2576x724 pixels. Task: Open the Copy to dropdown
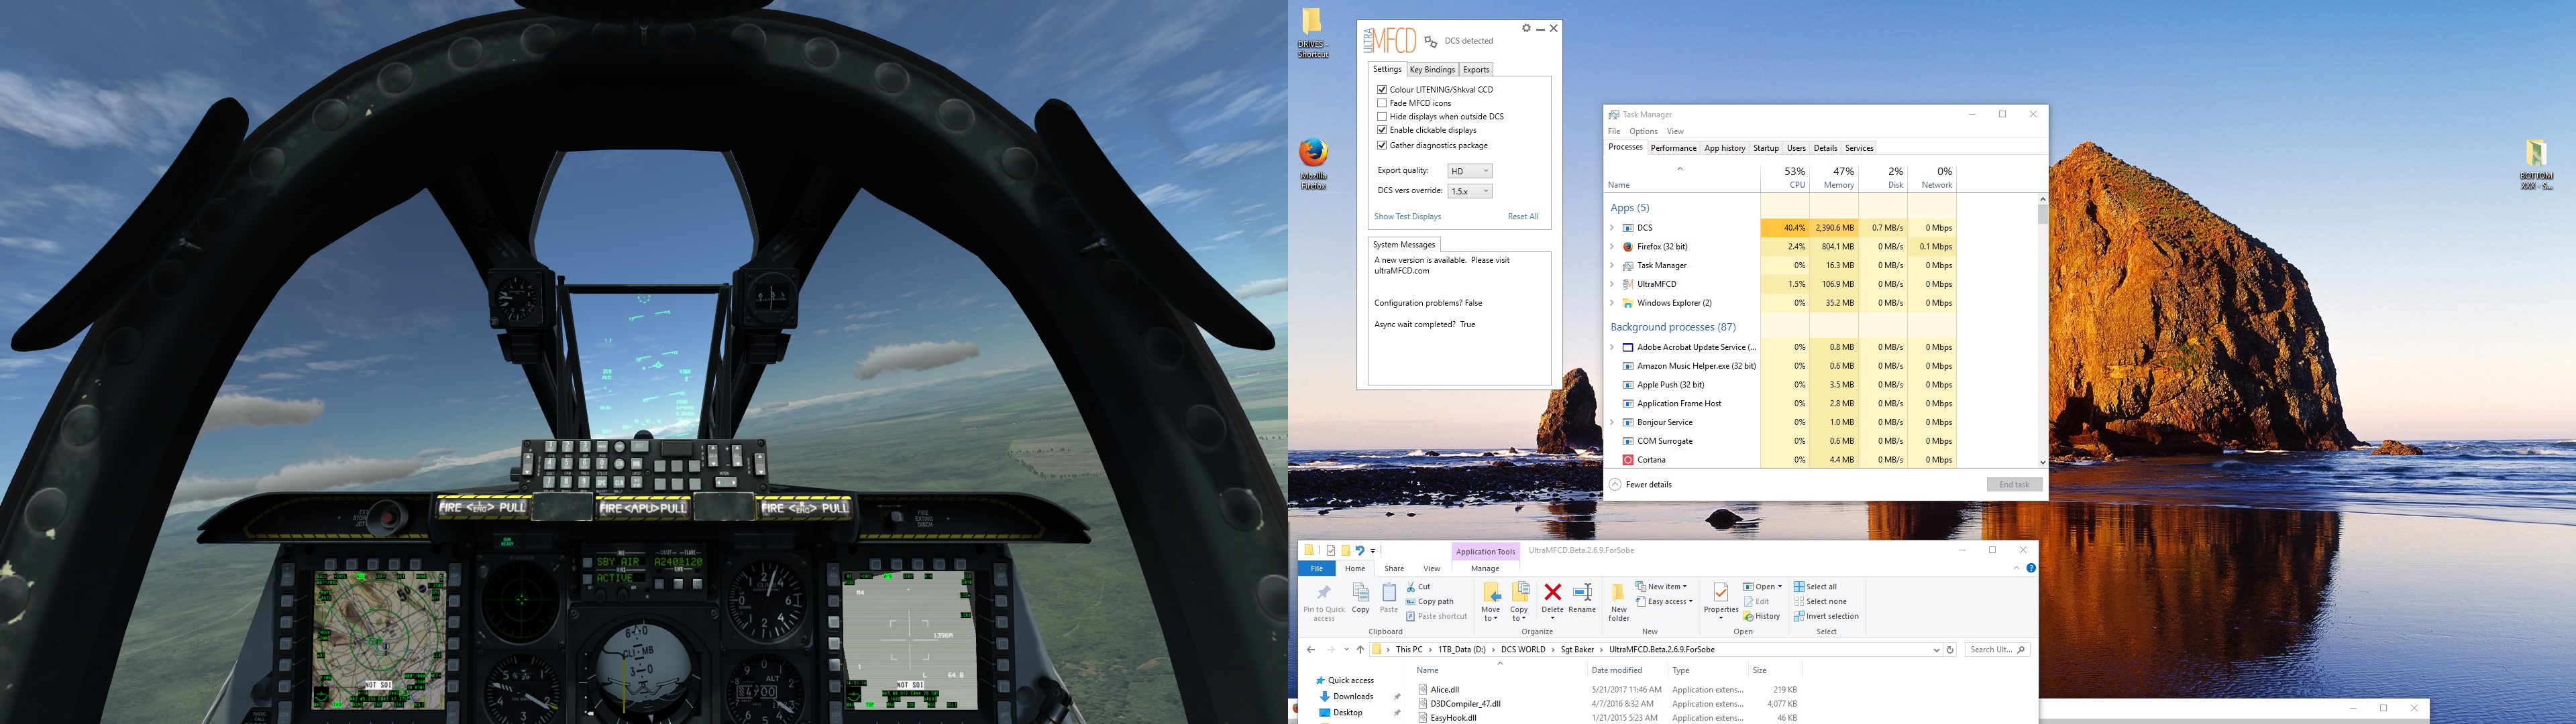[x=1519, y=603]
